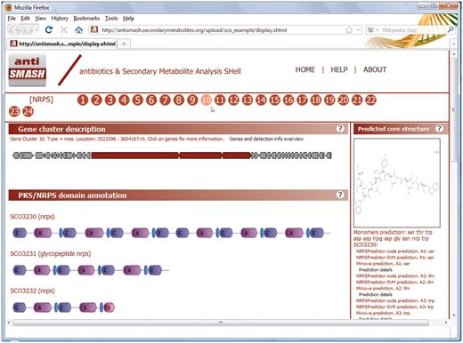The width and height of the screenshot is (463, 343).
Task: Click the horizontal scrollbar thumb
Action: tap(220, 323)
